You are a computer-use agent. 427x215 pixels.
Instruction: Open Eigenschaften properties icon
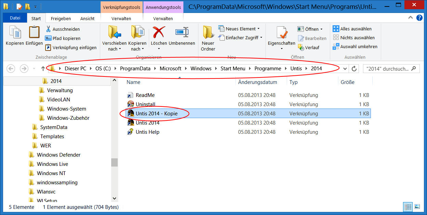tap(281, 33)
